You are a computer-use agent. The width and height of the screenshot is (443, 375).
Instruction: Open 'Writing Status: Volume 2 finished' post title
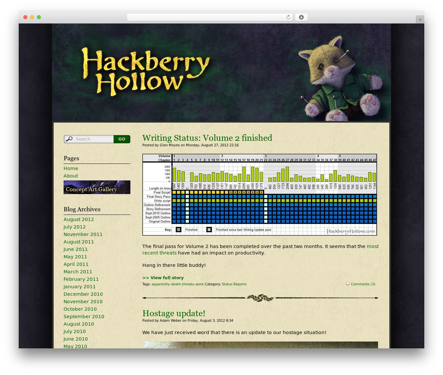pyautogui.click(x=207, y=138)
